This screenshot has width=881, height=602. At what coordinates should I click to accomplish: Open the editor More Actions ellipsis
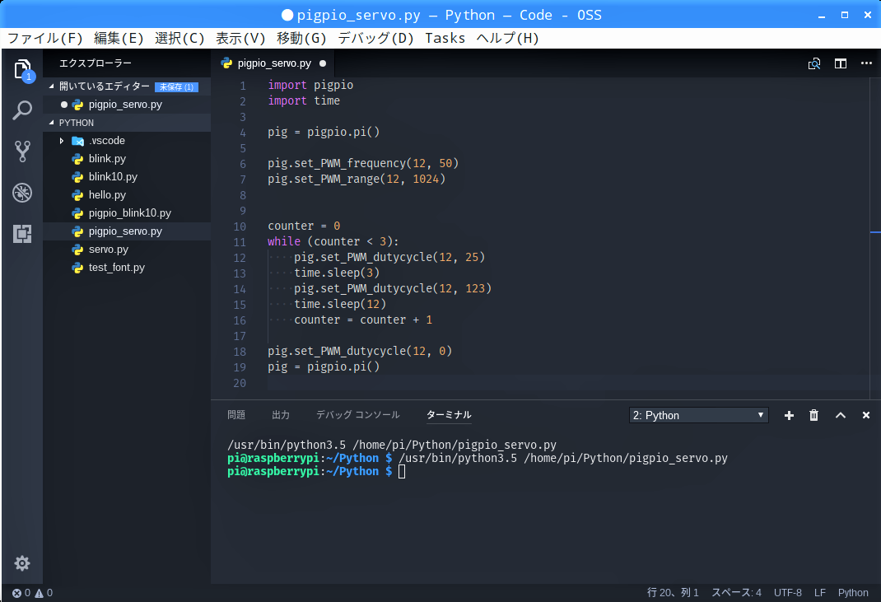click(866, 63)
